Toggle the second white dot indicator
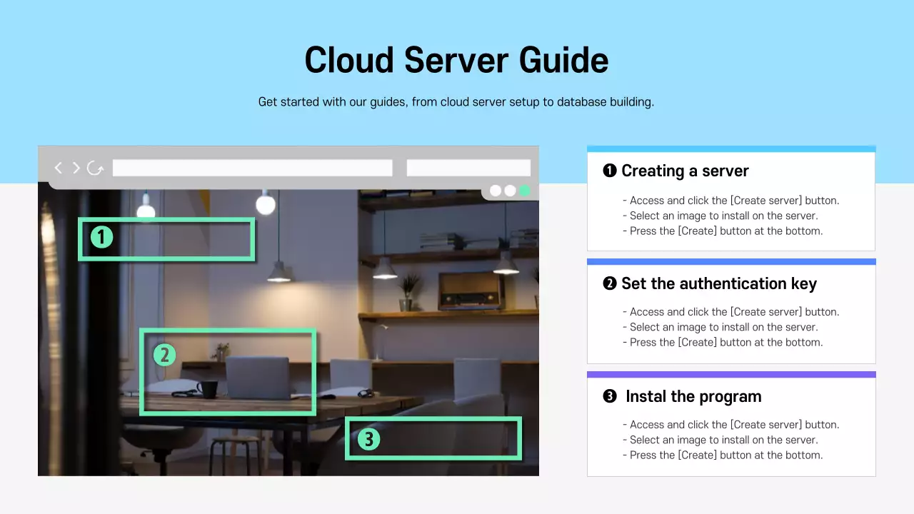Image resolution: width=914 pixels, height=514 pixels. coord(509,191)
